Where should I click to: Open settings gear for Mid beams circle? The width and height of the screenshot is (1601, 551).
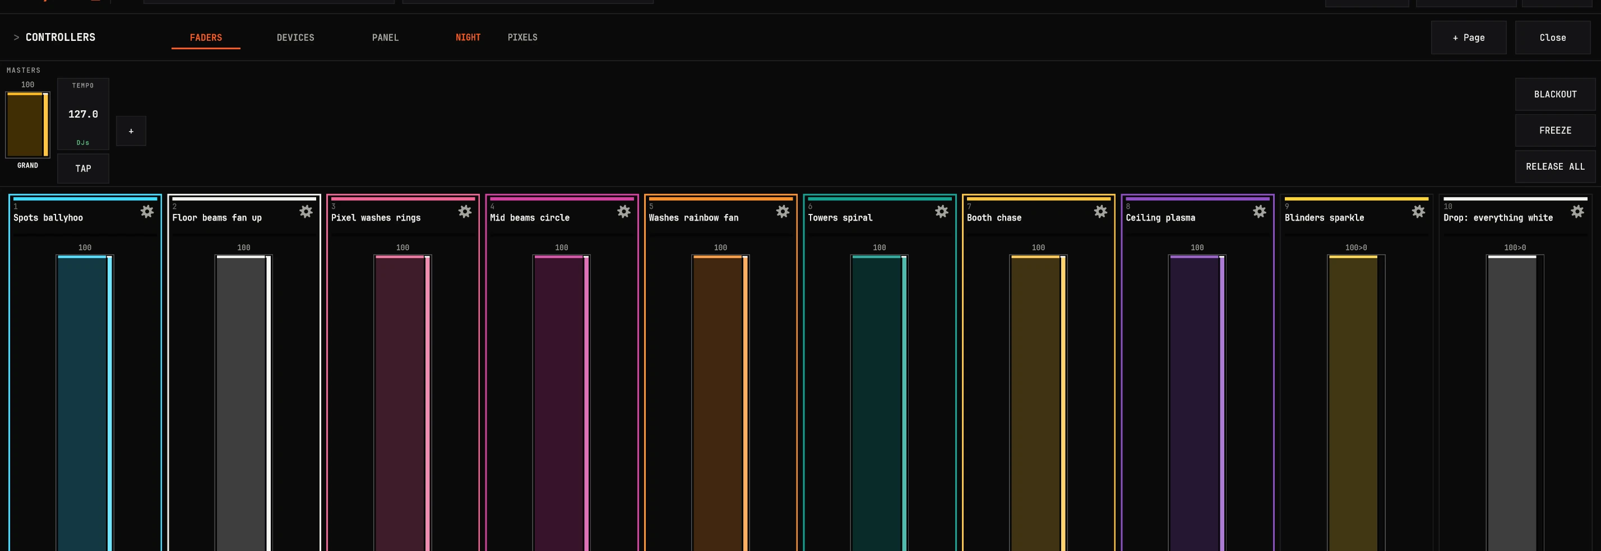pyautogui.click(x=624, y=212)
